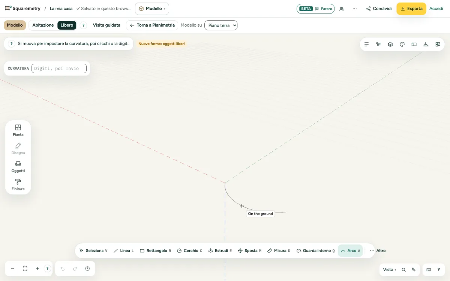Pick the Rettangolo tool
The image size is (450, 281).
155,251
